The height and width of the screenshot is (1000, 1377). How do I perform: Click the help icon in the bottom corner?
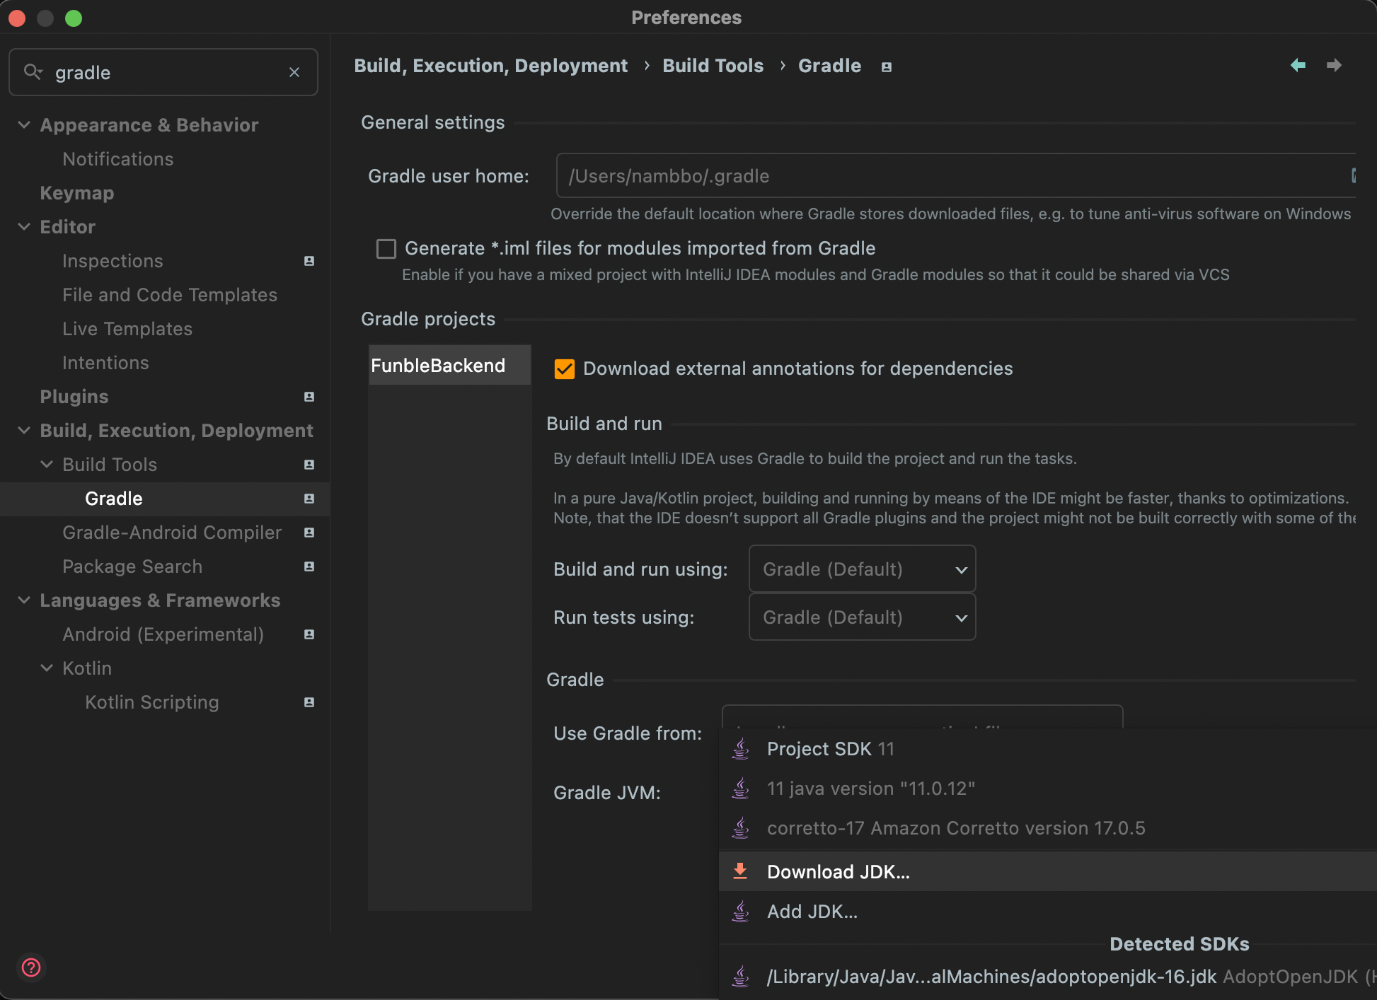pyautogui.click(x=31, y=968)
